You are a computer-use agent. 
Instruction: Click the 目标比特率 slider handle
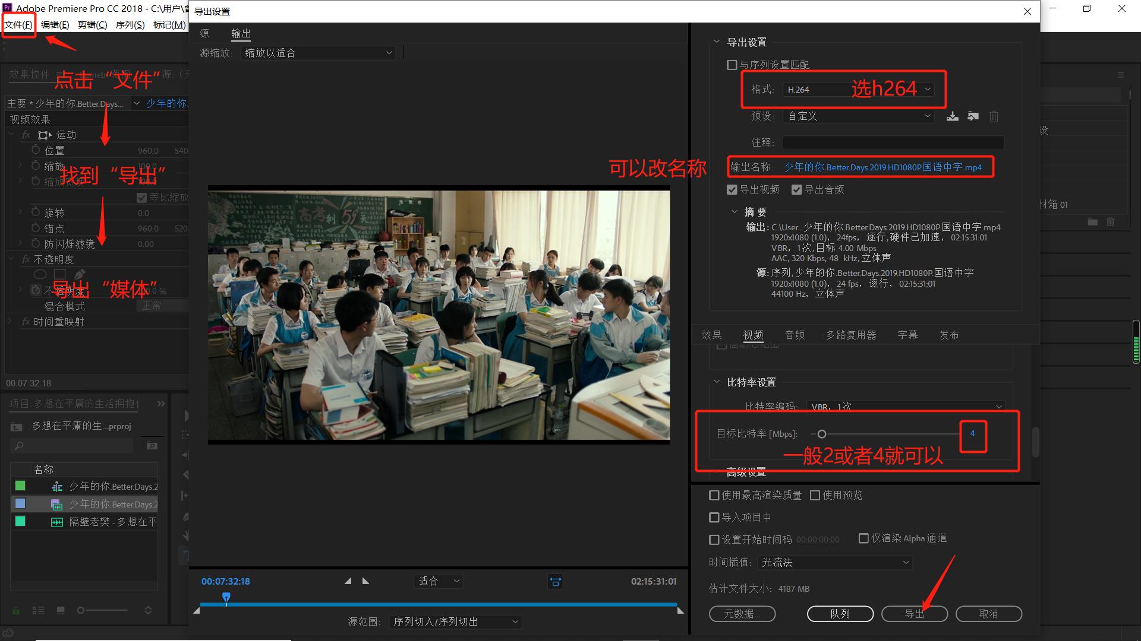[x=822, y=434]
